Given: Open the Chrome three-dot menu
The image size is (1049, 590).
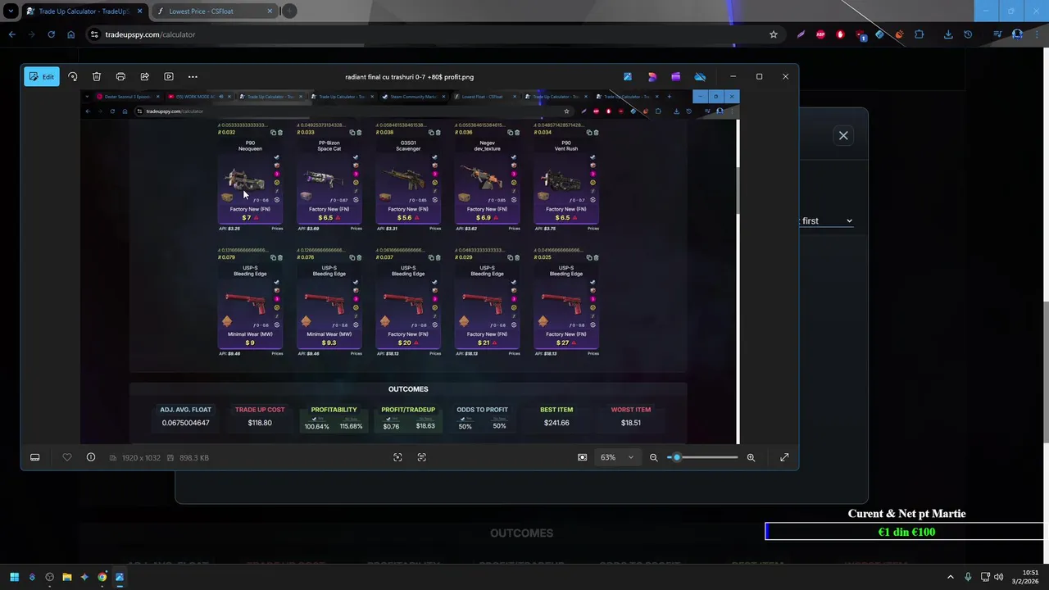Looking at the screenshot, I should point(1037,34).
